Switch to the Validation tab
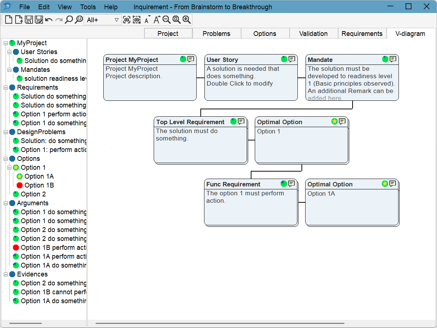Viewport: 437px width, 328px height. tap(313, 33)
